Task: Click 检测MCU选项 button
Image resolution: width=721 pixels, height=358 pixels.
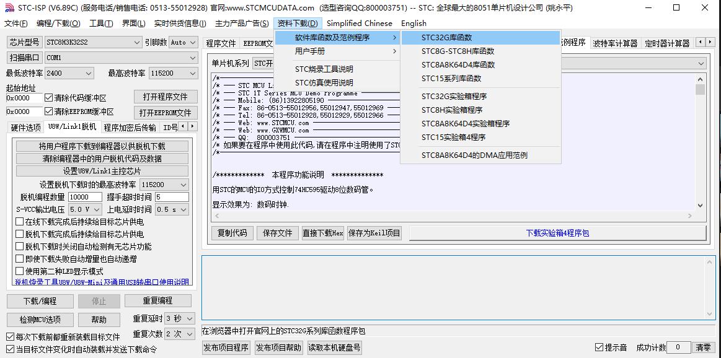Action: (x=40, y=320)
